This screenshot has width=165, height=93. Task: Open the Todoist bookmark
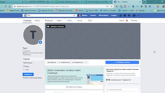coord(79,11)
